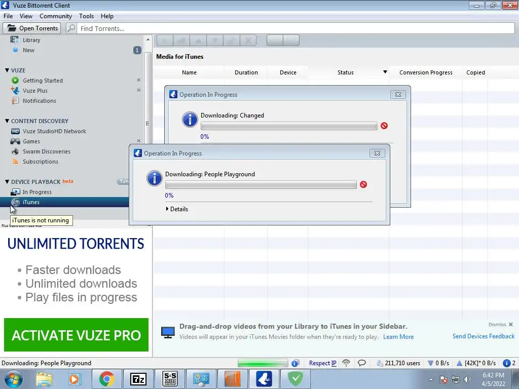Image resolution: width=519 pixels, height=389 pixels.
Task: Click the Duration column header
Action: pyautogui.click(x=246, y=72)
